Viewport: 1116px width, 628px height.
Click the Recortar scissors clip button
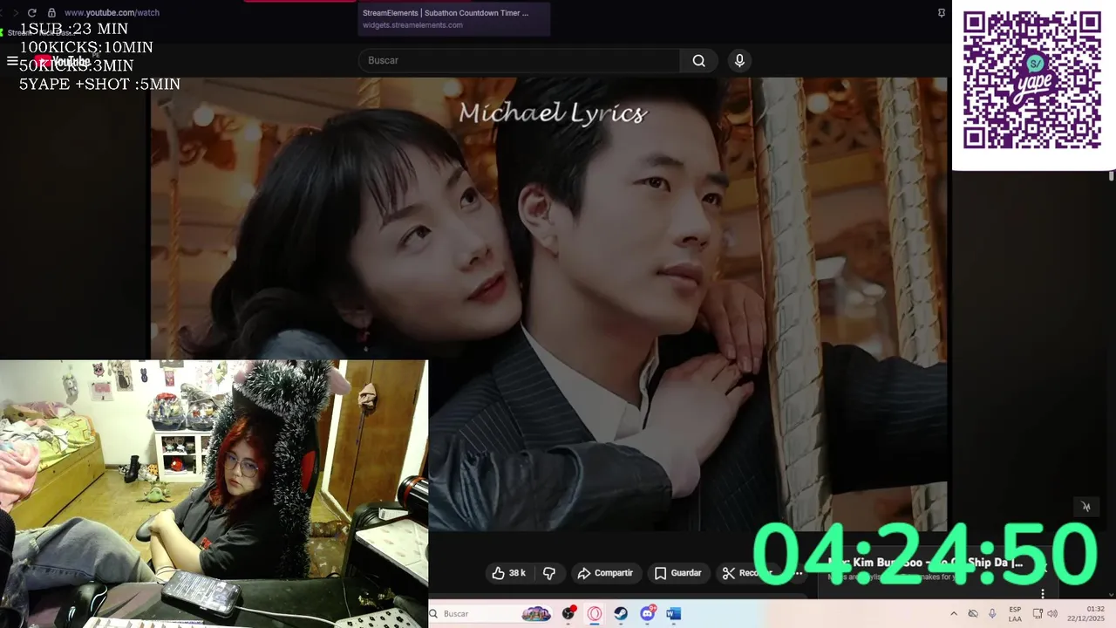(x=746, y=573)
